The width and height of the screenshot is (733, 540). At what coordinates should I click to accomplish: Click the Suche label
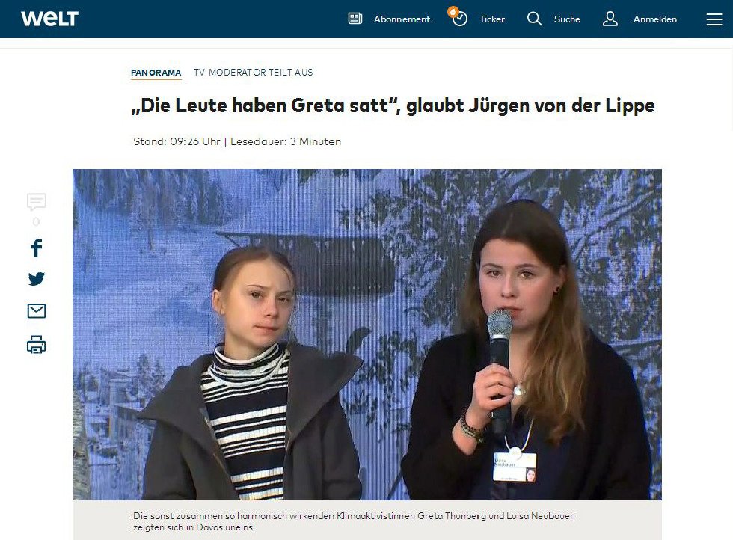click(567, 19)
